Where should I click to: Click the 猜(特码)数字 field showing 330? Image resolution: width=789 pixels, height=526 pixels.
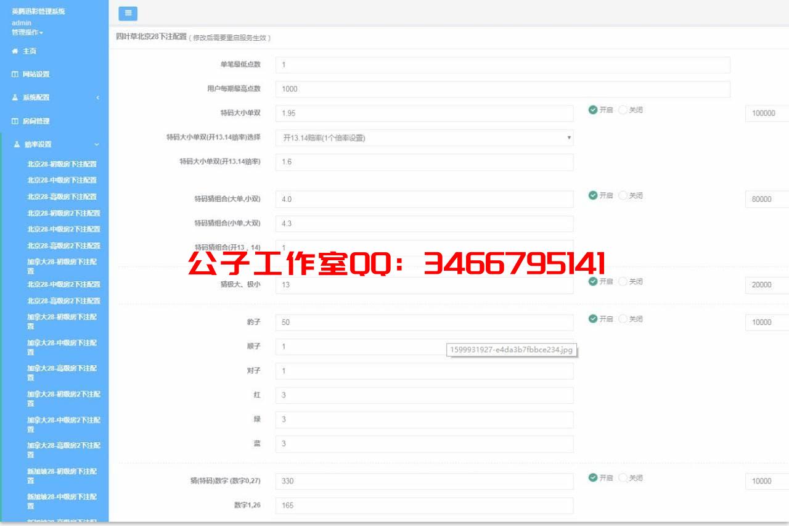pyautogui.click(x=424, y=482)
